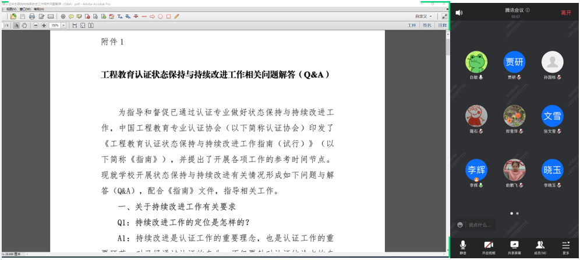Click 离开 to leave the meeting
This screenshot has height=260, width=580.
pos(565,12)
